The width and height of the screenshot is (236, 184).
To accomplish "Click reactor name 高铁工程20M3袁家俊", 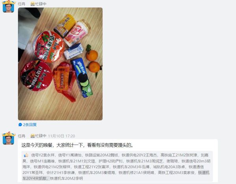I will click(x=176, y=173).
